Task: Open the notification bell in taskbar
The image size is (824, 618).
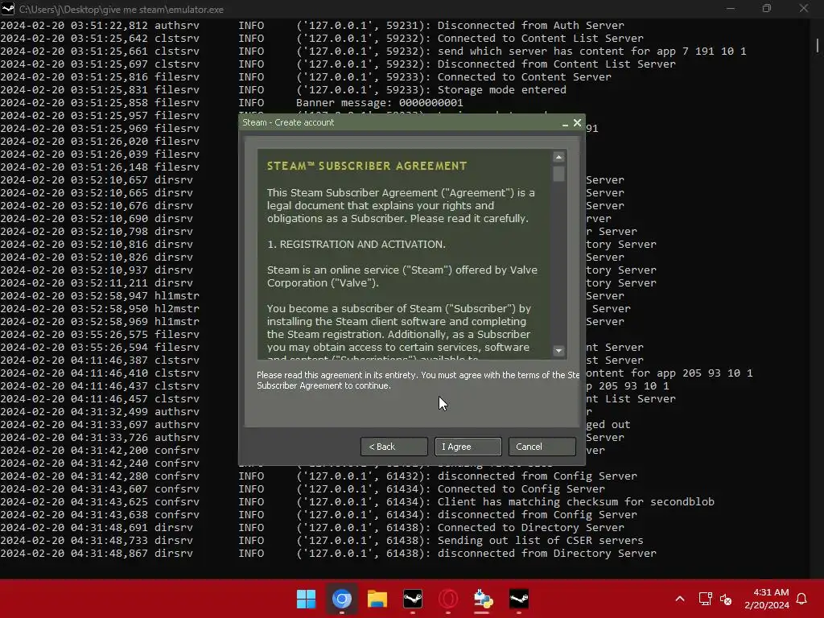Action: point(802,599)
